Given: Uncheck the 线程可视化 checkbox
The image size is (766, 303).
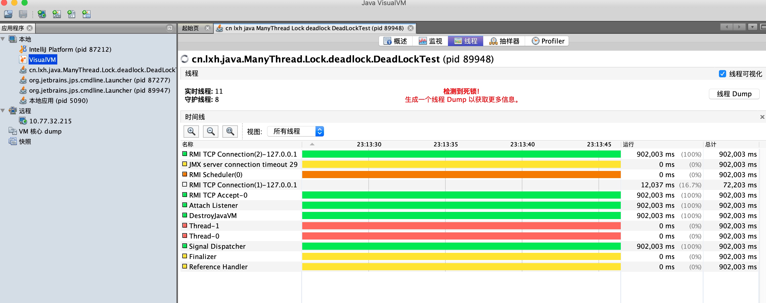Looking at the screenshot, I should point(722,73).
